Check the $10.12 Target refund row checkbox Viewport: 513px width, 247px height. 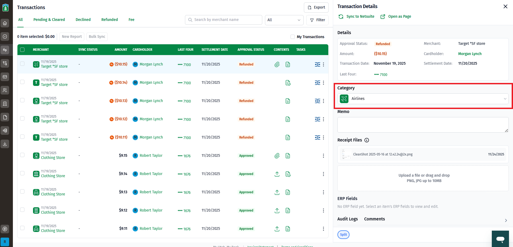pos(22,118)
